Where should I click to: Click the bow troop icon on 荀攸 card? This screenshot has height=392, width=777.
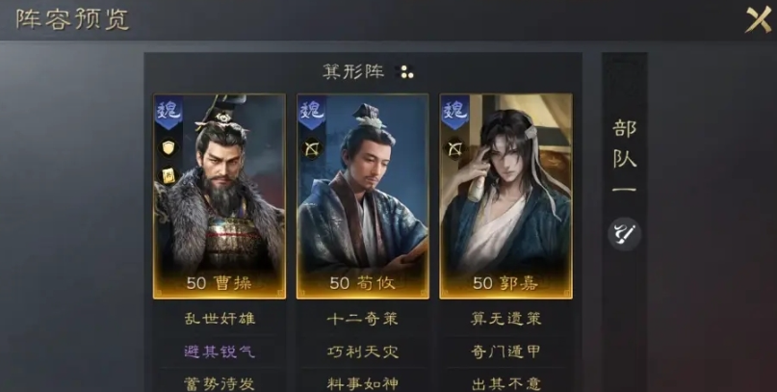tap(312, 147)
